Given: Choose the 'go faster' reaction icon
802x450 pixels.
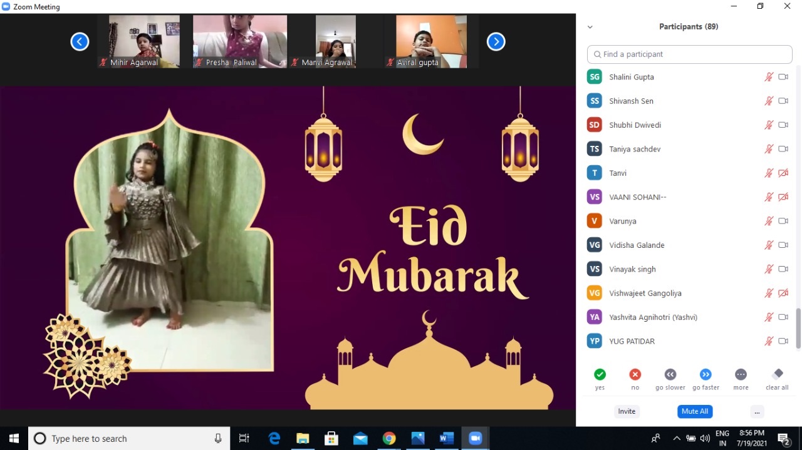Looking at the screenshot, I should coord(706,374).
